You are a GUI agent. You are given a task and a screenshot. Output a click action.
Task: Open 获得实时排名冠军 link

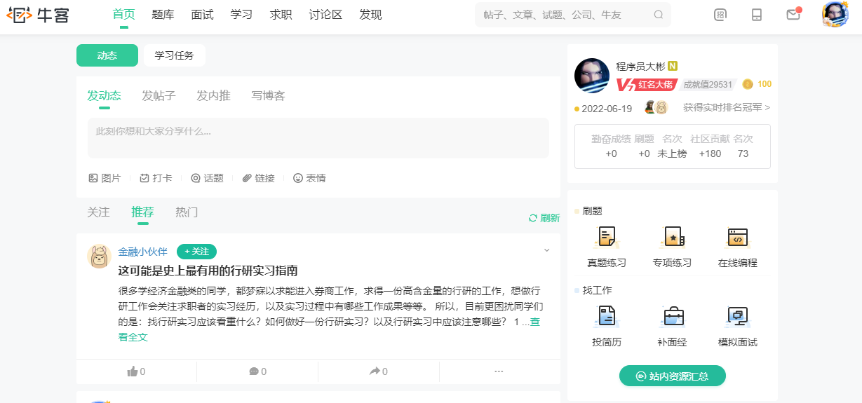(x=727, y=108)
